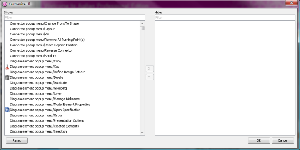Focus the Show list Filter field
This screenshot has width=300, height=150.
[75, 17]
